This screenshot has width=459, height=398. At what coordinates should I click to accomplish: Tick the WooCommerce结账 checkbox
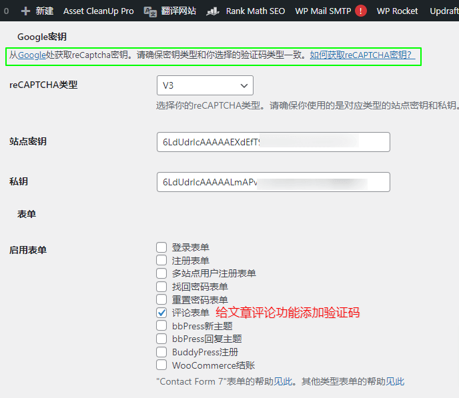tap(161, 365)
